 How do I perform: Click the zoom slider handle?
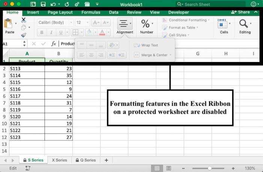pos(210,168)
